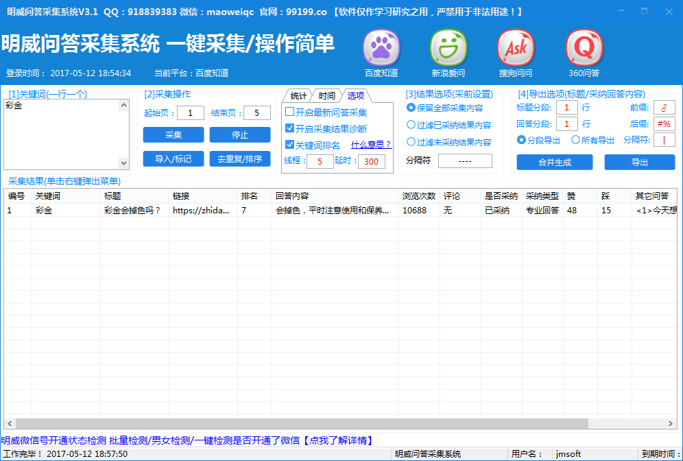Click the keyword box scroll-up arrow

(124, 105)
